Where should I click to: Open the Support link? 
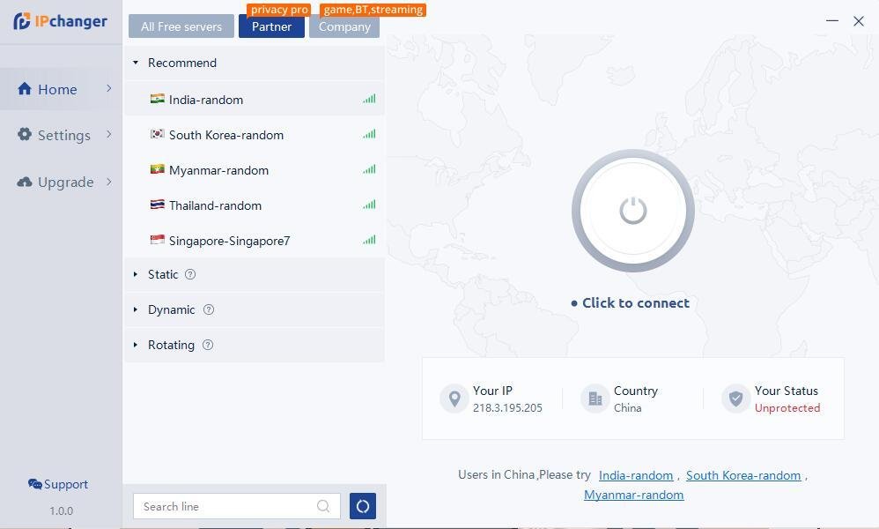[58, 484]
